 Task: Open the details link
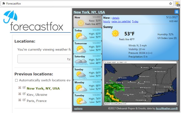click(x=116, y=18)
